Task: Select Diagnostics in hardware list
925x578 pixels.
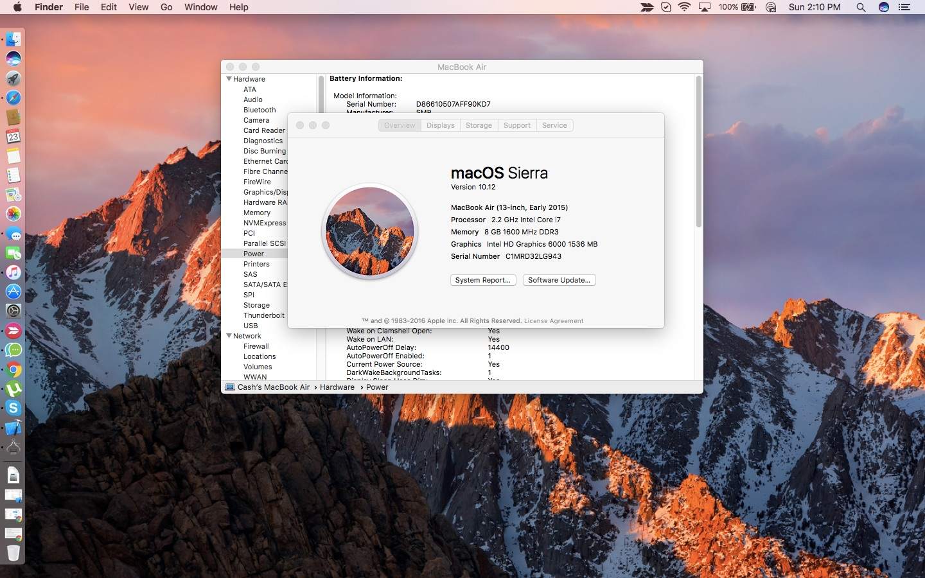Action: tap(263, 141)
